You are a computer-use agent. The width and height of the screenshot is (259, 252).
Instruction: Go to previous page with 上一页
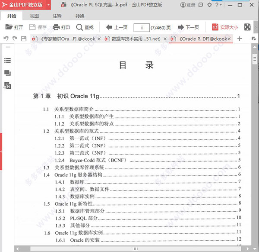point(117,27)
